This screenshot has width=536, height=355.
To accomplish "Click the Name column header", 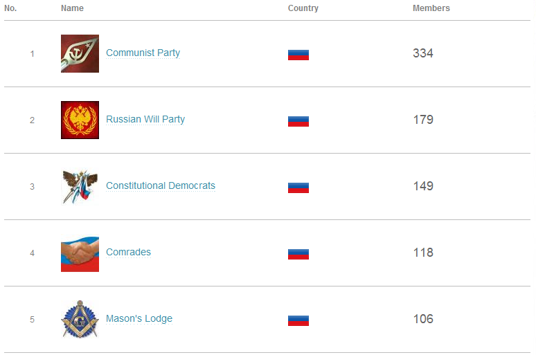I will [72, 8].
